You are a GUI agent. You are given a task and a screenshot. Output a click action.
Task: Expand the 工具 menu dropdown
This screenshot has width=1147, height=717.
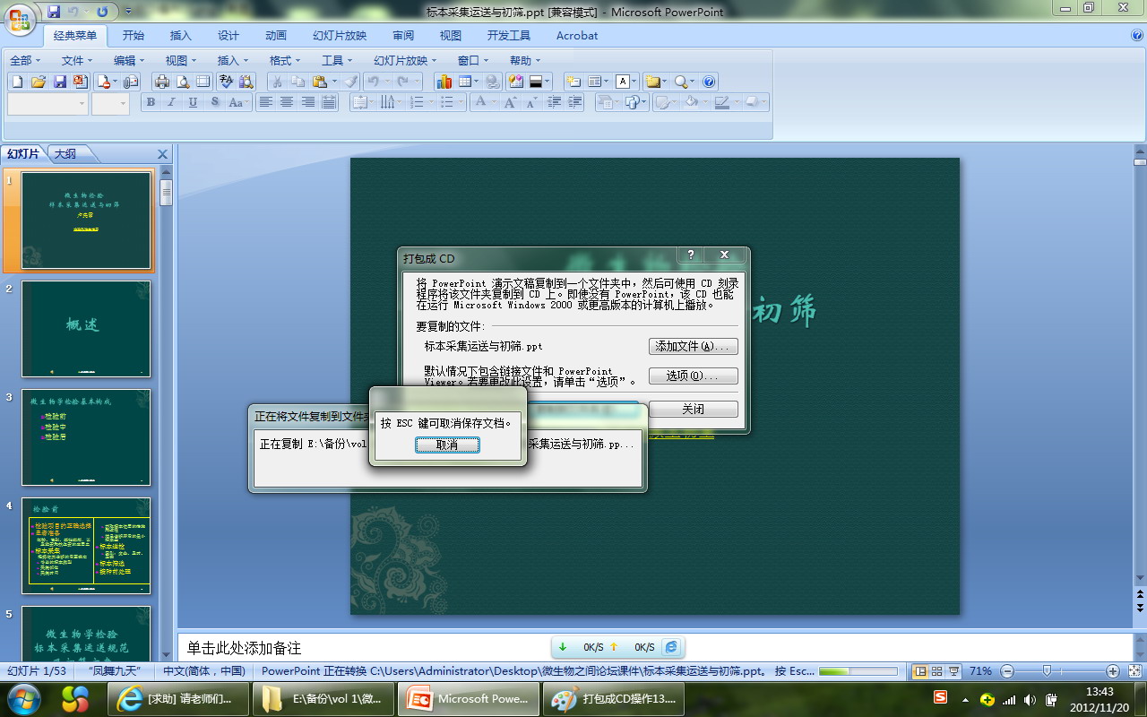[336, 60]
